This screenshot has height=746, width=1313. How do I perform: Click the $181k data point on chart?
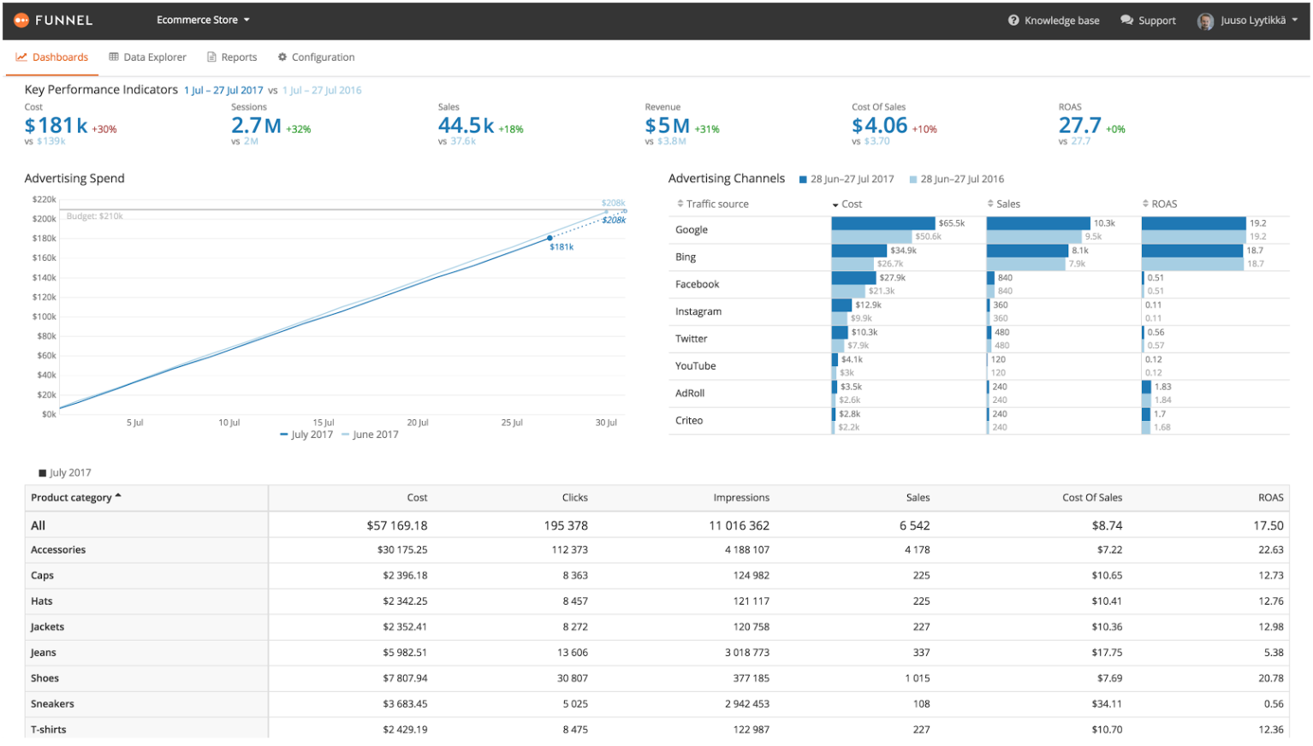(x=550, y=238)
